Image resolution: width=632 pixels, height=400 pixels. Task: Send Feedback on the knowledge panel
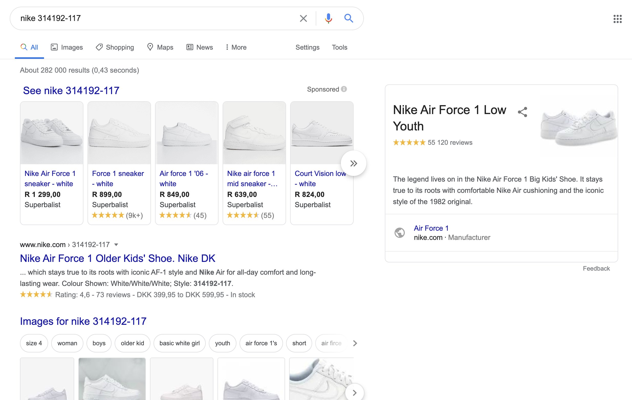click(596, 268)
